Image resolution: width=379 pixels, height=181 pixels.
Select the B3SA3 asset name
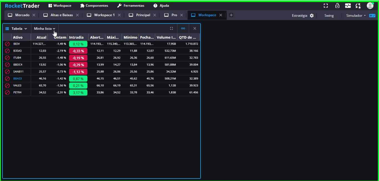point(17,51)
